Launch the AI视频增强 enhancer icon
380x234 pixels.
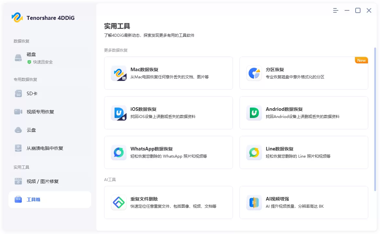[x=254, y=202]
